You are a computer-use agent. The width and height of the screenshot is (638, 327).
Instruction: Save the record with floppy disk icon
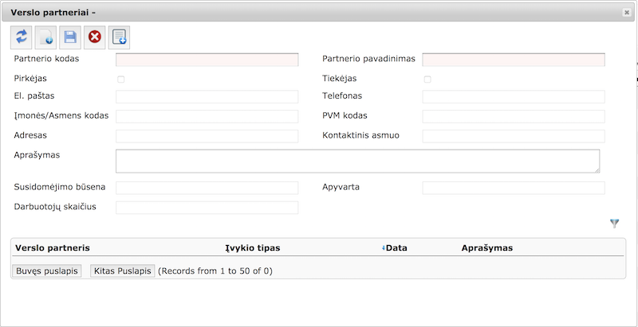tap(70, 37)
